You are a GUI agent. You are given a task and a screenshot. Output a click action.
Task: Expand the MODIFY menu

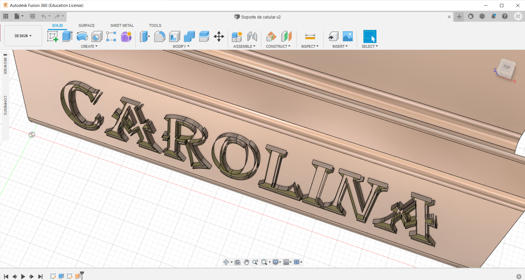tap(181, 46)
